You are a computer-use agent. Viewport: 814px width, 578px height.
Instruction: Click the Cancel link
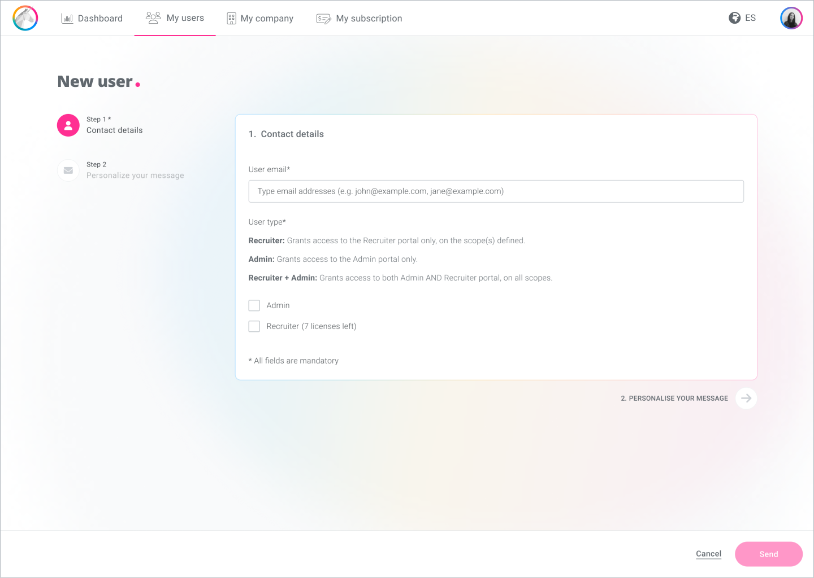point(708,554)
